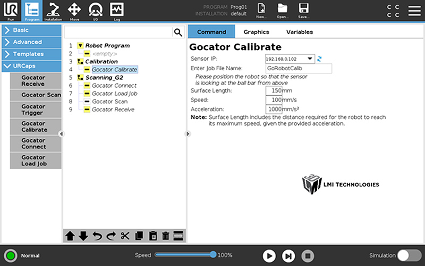Insert a Gocator Calibrate URCap node

tap(36, 127)
